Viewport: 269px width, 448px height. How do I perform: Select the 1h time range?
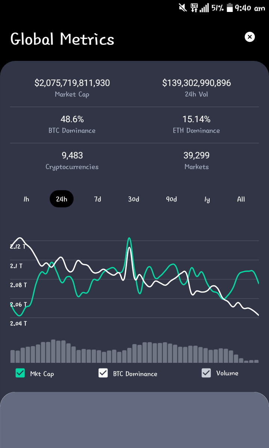26,199
